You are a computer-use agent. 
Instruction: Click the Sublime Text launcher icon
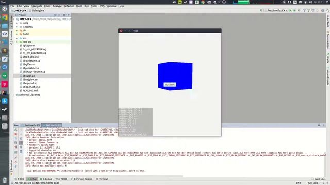click(5, 51)
